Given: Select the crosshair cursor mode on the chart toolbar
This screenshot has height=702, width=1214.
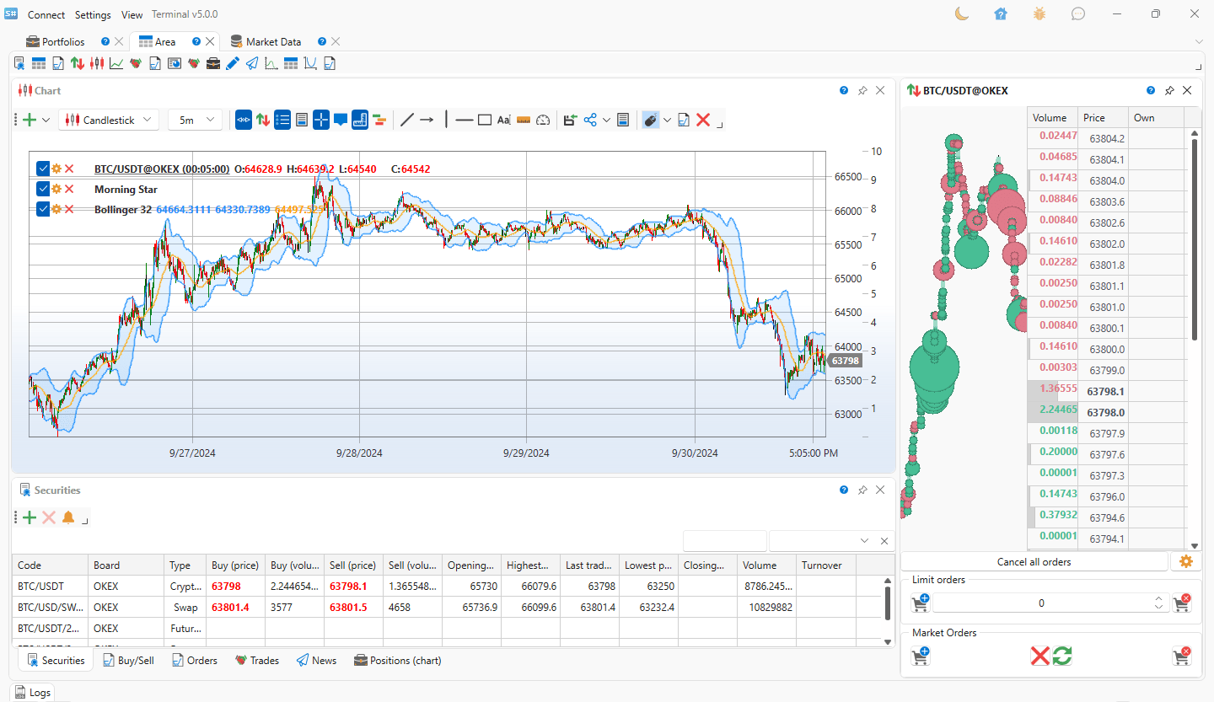Looking at the screenshot, I should tap(320, 119).
